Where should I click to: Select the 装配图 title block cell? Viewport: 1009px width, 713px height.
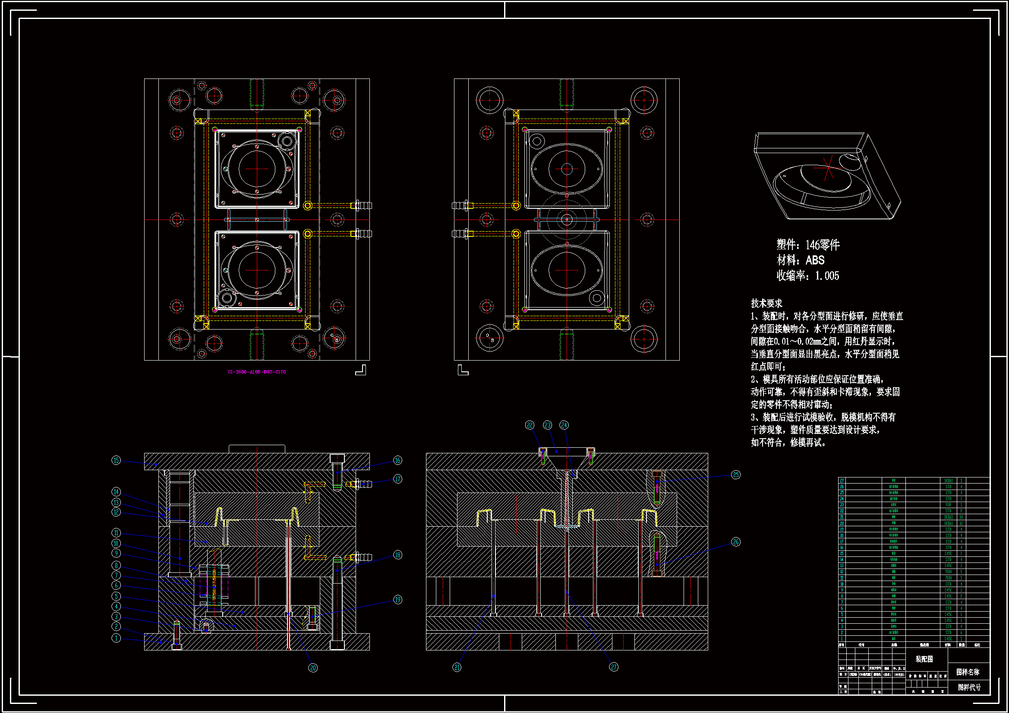(x=924, y=659)
